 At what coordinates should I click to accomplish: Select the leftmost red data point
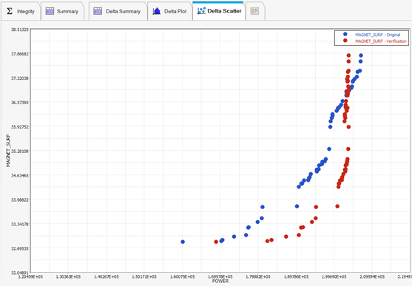click(216, 242)
